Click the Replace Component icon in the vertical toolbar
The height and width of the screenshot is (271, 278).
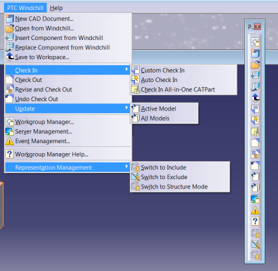[x=255, y=87]
